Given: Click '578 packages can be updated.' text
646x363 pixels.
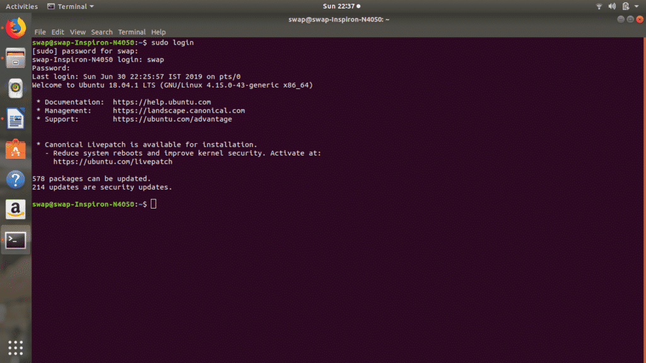Looking at the screenshot, I should pyautogui.click(x=91, y=178).
